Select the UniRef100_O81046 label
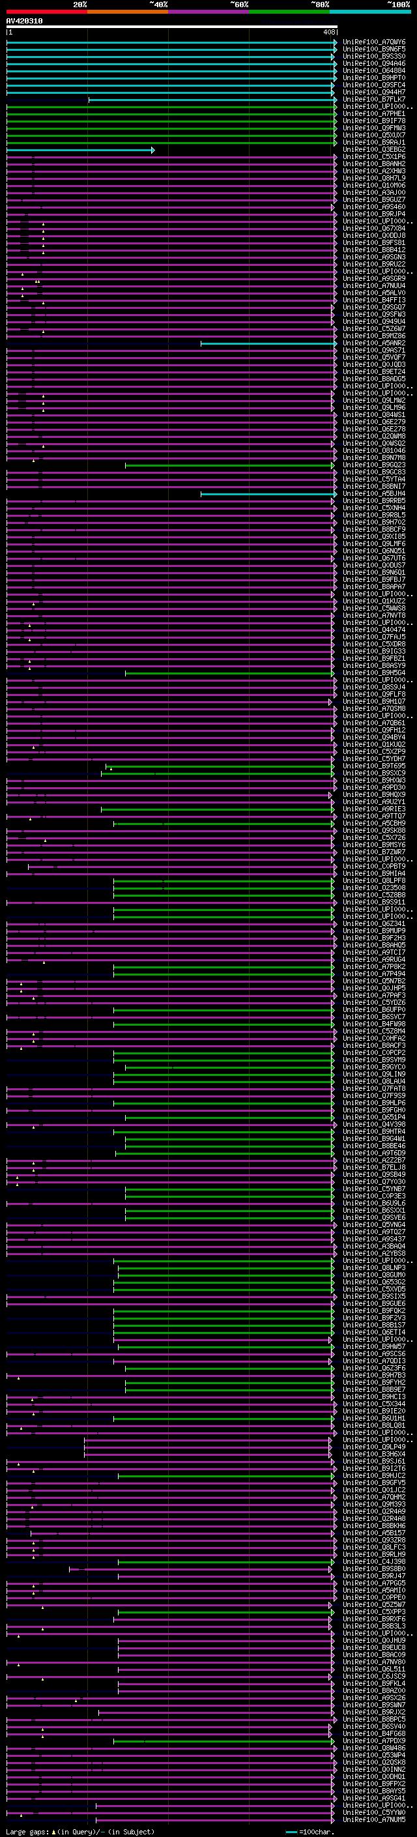 (x=374, y=451)
